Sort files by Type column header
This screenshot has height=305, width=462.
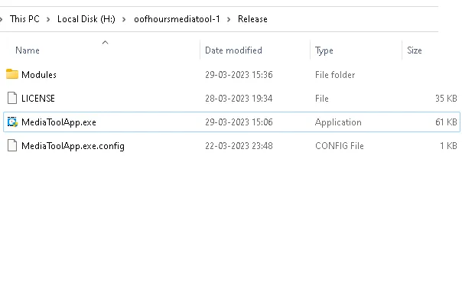click(x=324, y=50)
